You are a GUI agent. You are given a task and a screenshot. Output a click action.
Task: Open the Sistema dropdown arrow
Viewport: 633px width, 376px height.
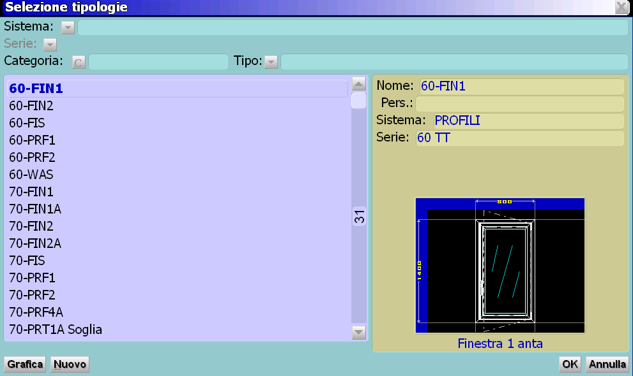tap(68, 27)
